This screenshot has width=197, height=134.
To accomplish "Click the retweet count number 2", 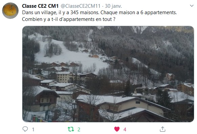I will 79,130.
